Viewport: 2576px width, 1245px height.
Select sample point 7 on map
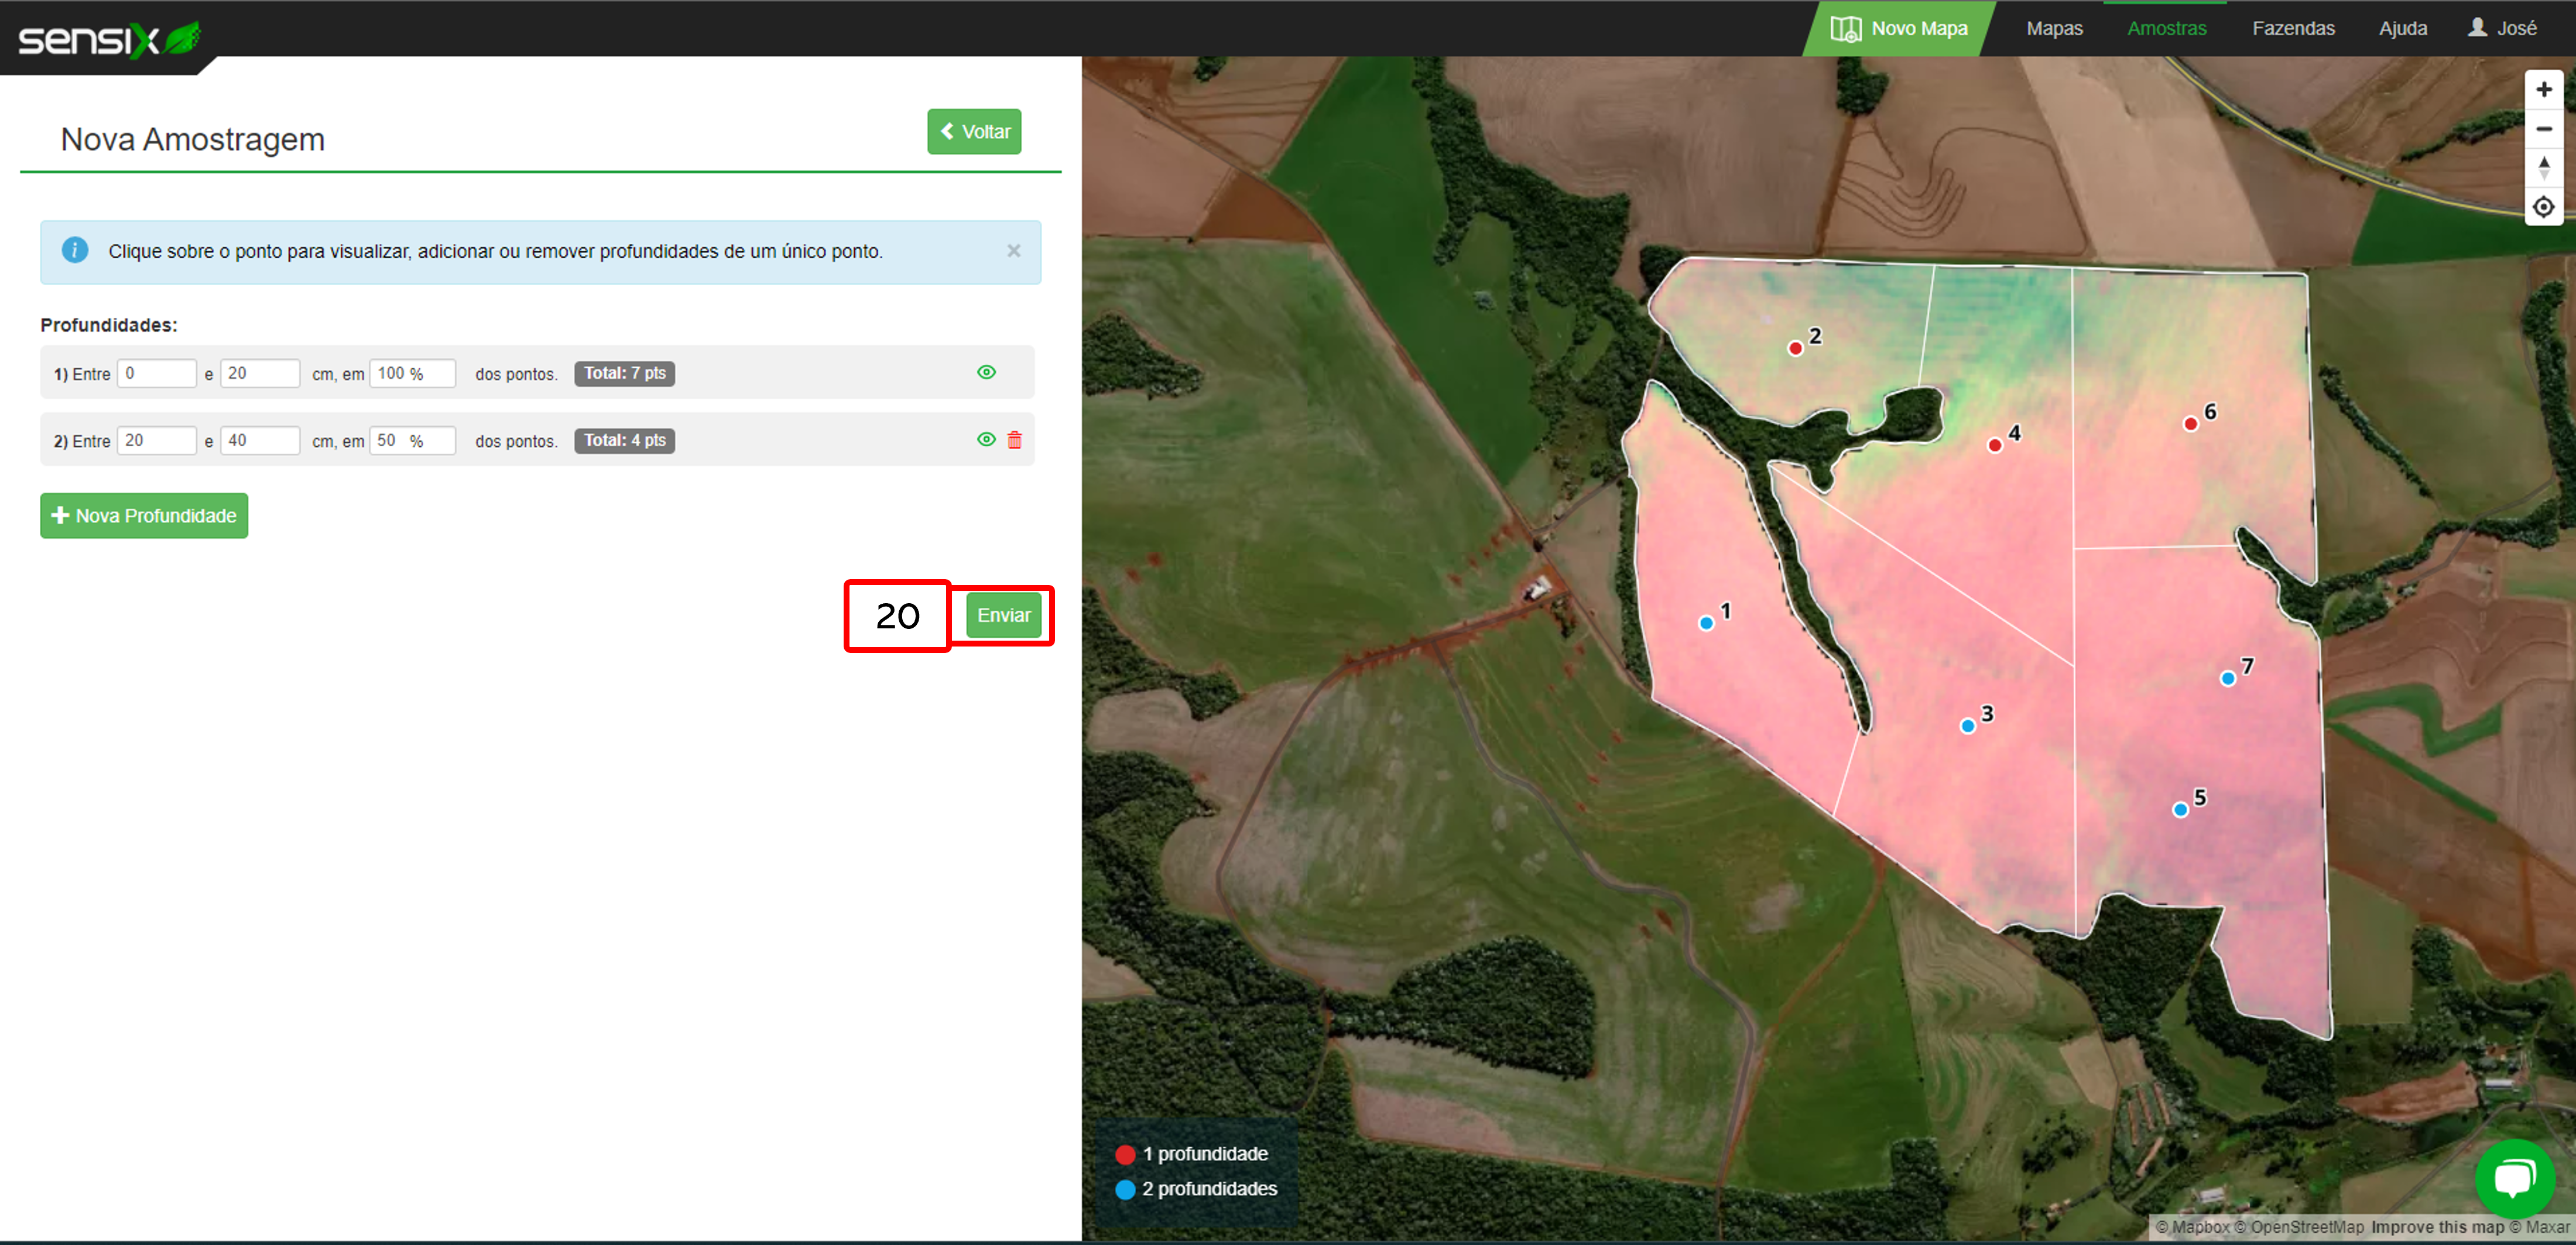[x=2227, y=679]
